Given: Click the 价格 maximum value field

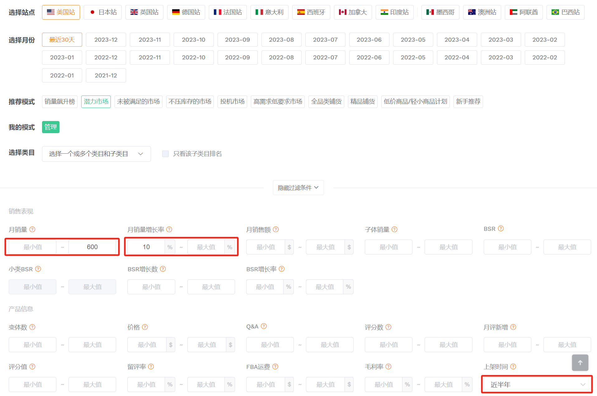Looking at the screenshot, I should [207, 345].
